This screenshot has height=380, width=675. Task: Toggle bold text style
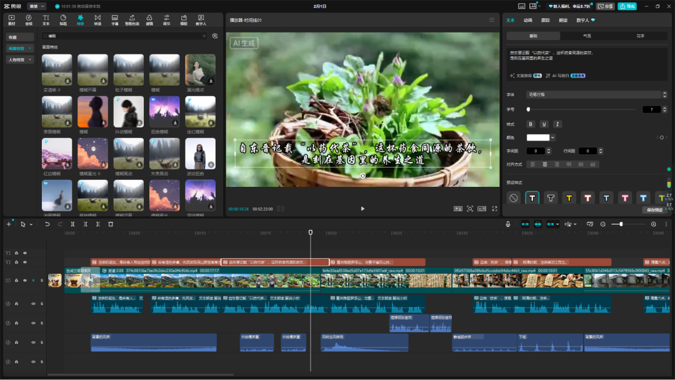pos(531,124)
